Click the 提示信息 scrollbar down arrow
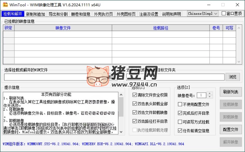 (x=121, y=132)
